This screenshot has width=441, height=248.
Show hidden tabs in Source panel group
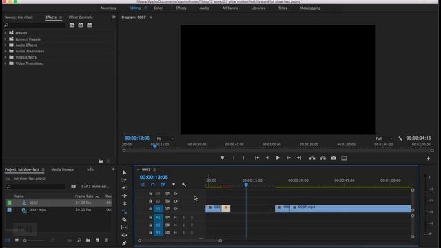tap(114, 17)
